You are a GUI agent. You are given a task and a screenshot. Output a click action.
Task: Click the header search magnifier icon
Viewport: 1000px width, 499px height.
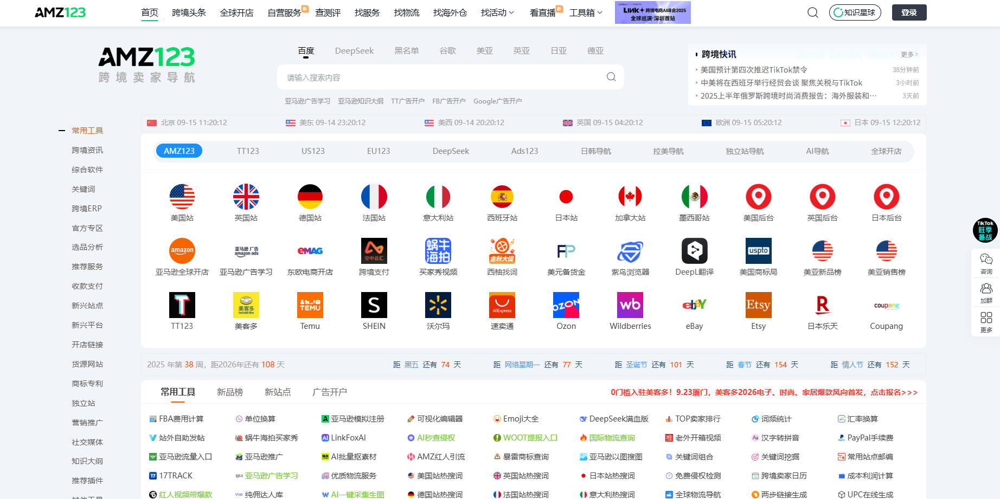coord(812,12)
